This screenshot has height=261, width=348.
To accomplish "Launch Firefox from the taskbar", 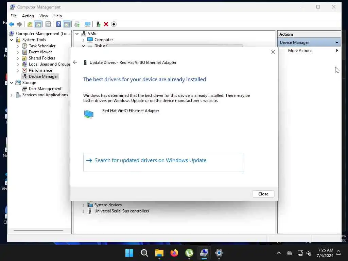I will click(174, 253).
